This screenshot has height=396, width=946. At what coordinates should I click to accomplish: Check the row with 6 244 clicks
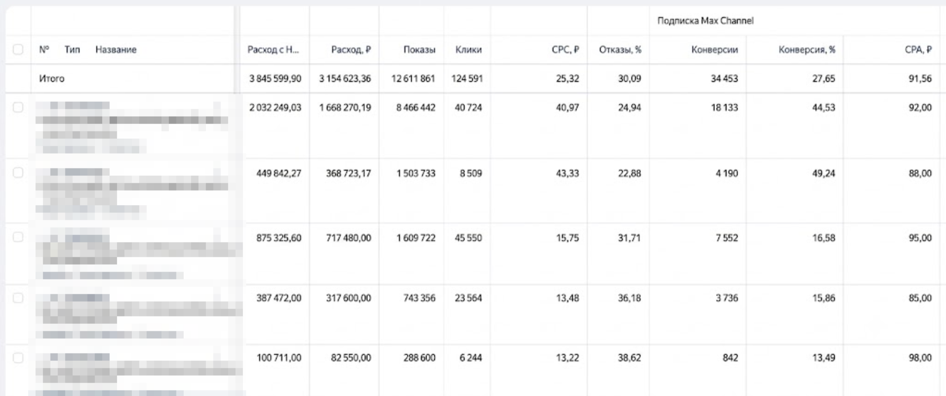[18, 358]
